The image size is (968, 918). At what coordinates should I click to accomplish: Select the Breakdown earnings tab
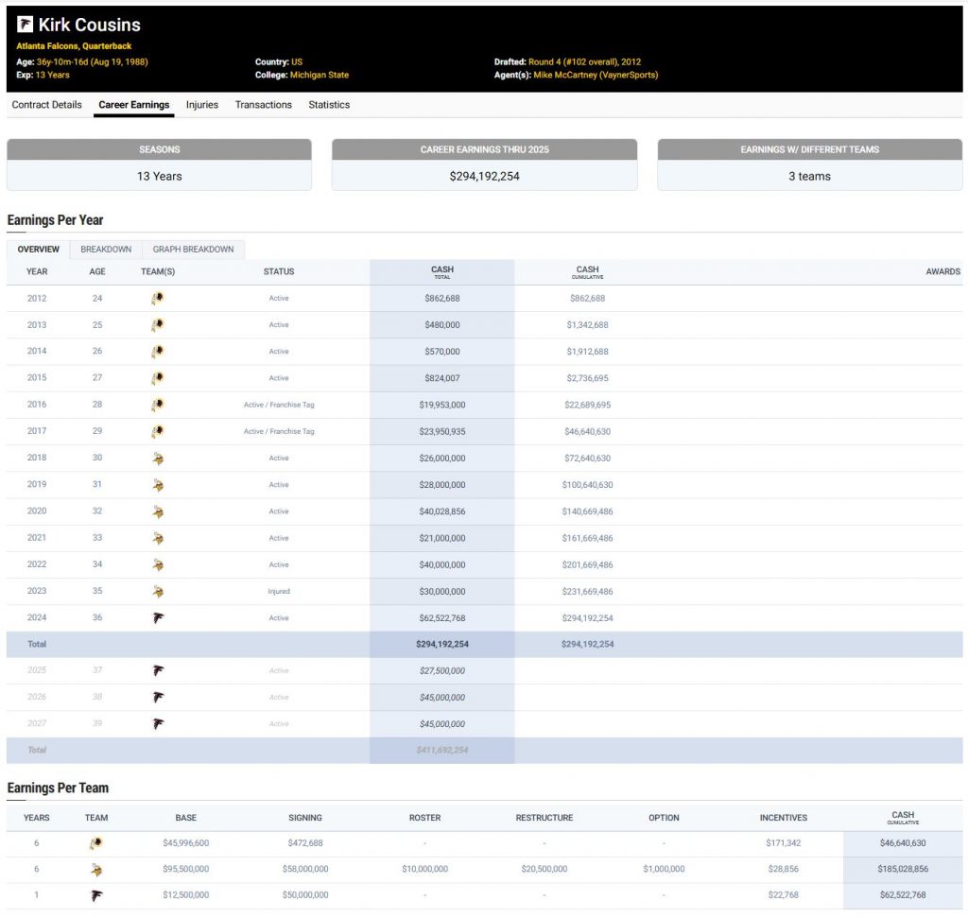[x=106, y=250]
